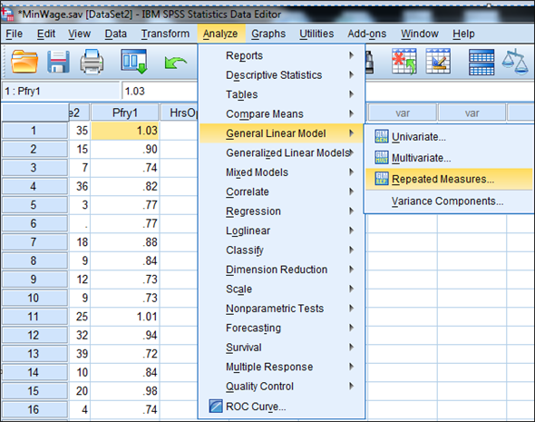
Task: Expand the Classify submenu
Action: click(282, 250)
